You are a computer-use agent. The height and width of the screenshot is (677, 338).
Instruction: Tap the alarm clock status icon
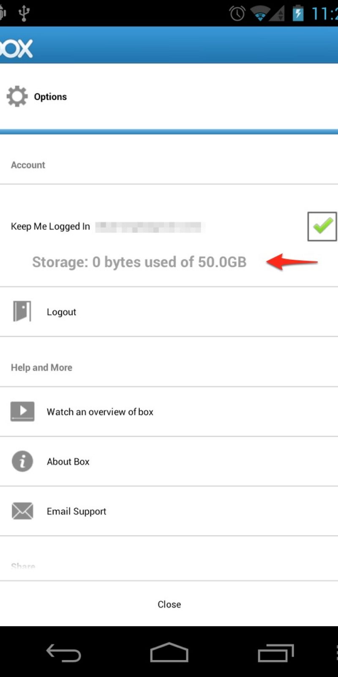pos(237,14)
